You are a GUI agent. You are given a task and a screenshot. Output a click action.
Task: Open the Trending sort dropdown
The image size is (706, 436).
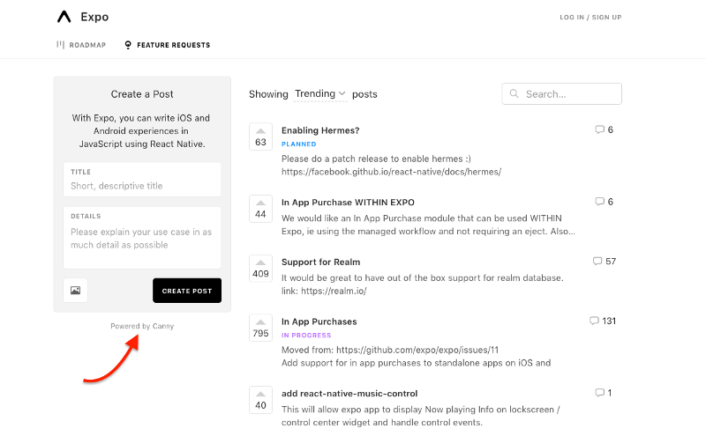[x=320, y=94]
